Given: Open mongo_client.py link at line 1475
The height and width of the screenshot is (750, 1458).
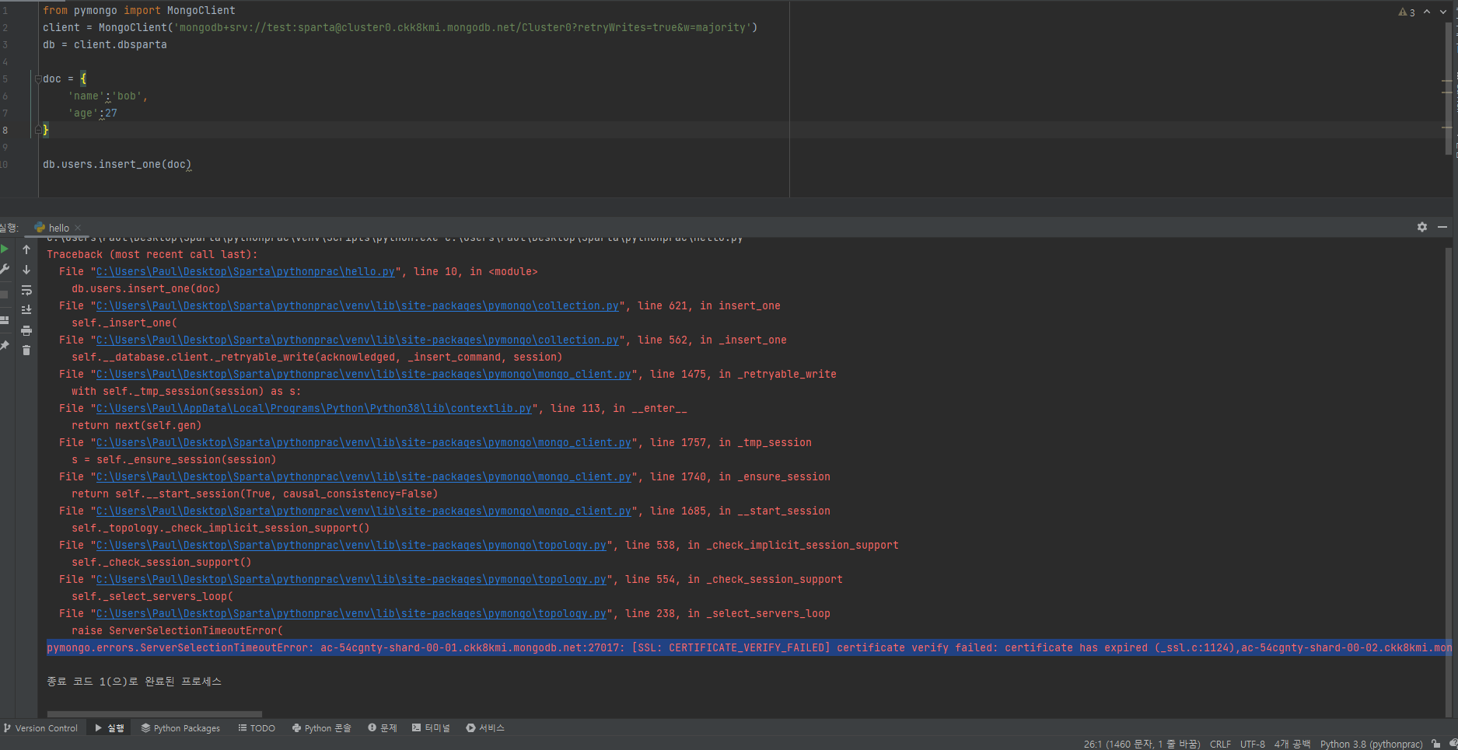Looking at the screenshot, I should click(x=363, y=374).
